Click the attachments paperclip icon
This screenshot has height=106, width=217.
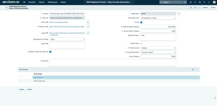pyautogui.click(x=191, y=8)
